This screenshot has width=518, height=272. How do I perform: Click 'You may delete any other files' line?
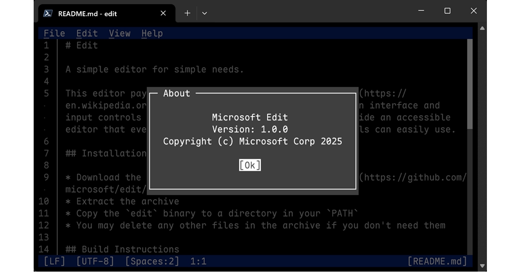click(x=255, y=225)
